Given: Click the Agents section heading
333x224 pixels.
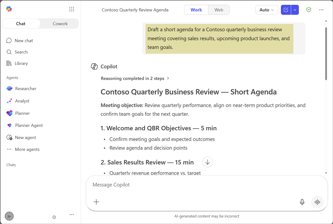Looking at the screenshot, I should click(x=12, y=78).
